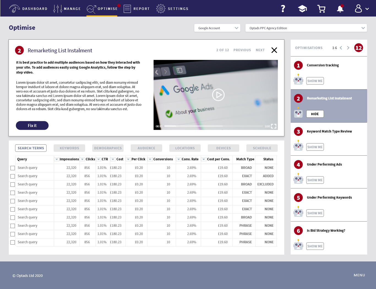
Task: Enter fullscreen on the video
Action: 274,126
